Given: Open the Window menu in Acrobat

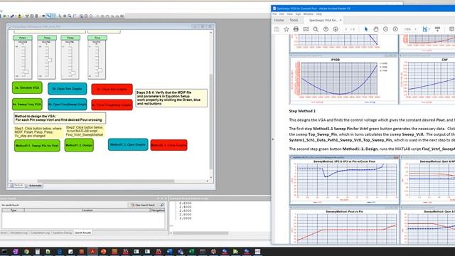Looking at the screenshot, I should point(308,14).
